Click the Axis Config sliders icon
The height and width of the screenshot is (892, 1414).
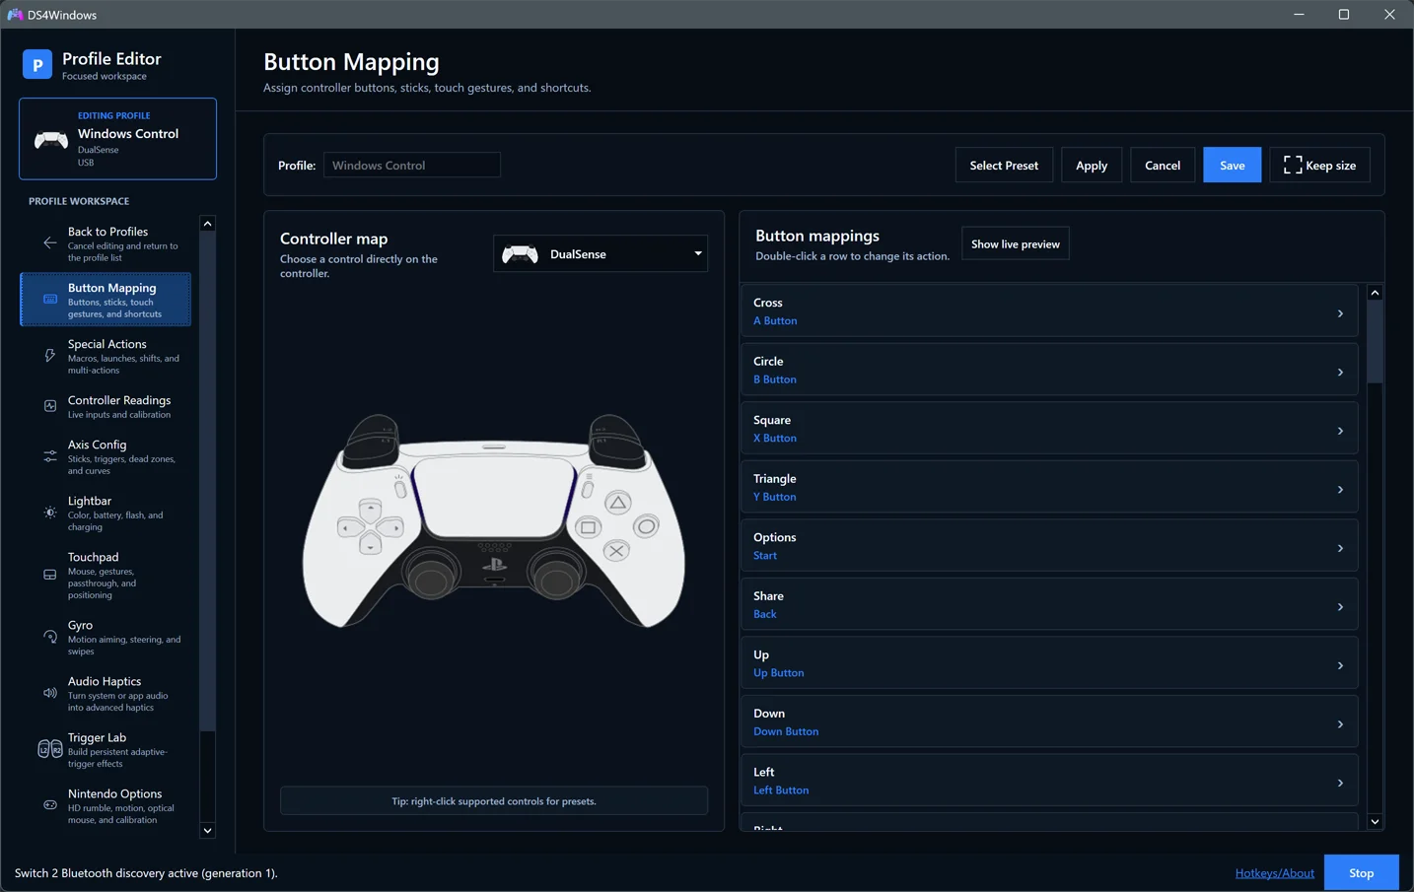click(50, 455)
